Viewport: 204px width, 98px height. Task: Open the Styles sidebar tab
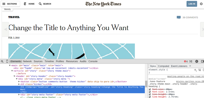click(x=153, y=66)
